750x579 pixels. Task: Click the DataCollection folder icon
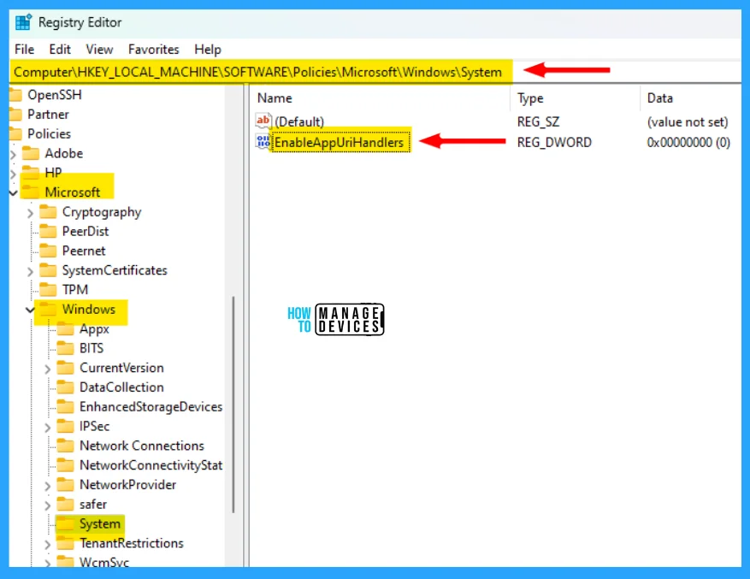click(66, 387)
